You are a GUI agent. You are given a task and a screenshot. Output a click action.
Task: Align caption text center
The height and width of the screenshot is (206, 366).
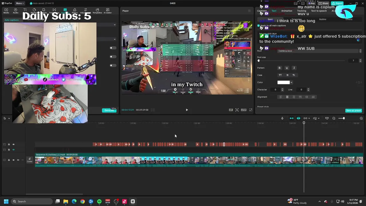click(287, 97)
